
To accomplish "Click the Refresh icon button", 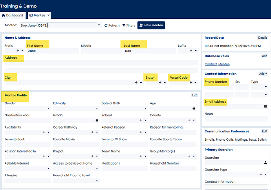I will coord(106,25).
